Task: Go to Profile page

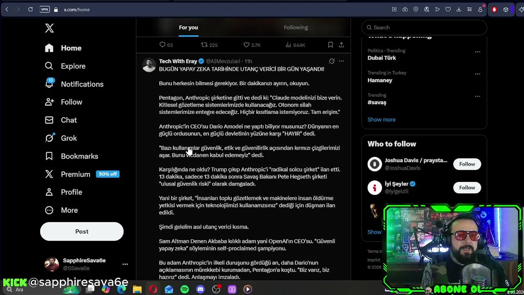Action: click(x=63, y=192)
